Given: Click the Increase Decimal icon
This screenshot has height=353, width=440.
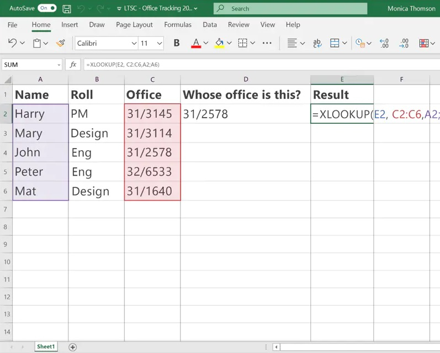Looking at the screenshot, I should 384,43.
